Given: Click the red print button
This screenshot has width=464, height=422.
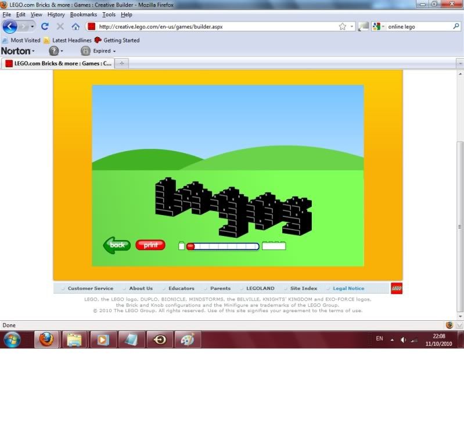Looking at the screenshot, I should [x=150, y=245].
